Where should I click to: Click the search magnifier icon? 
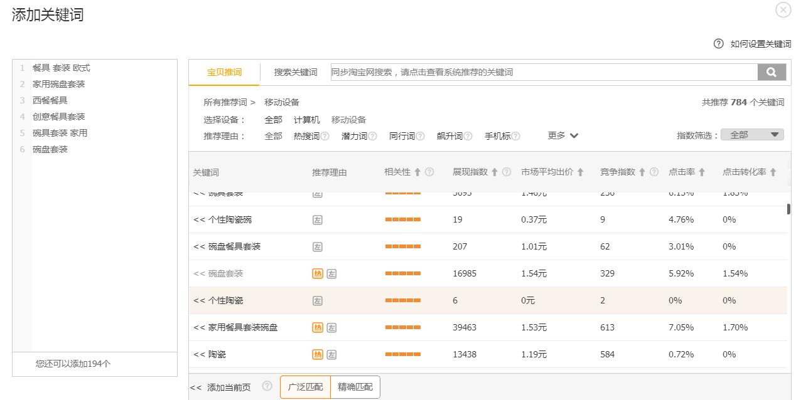click(x=771, y=72)
